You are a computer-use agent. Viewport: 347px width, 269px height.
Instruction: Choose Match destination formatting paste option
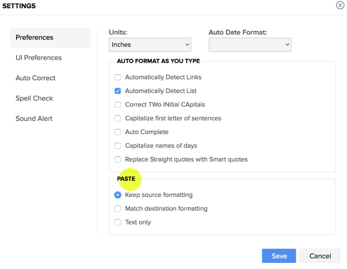coord(118,209)
